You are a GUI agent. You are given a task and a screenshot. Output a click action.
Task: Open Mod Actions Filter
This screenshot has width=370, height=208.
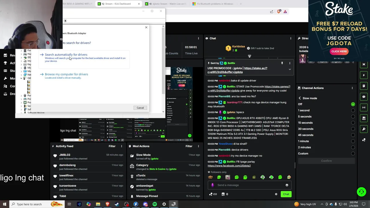coord(189,146)
